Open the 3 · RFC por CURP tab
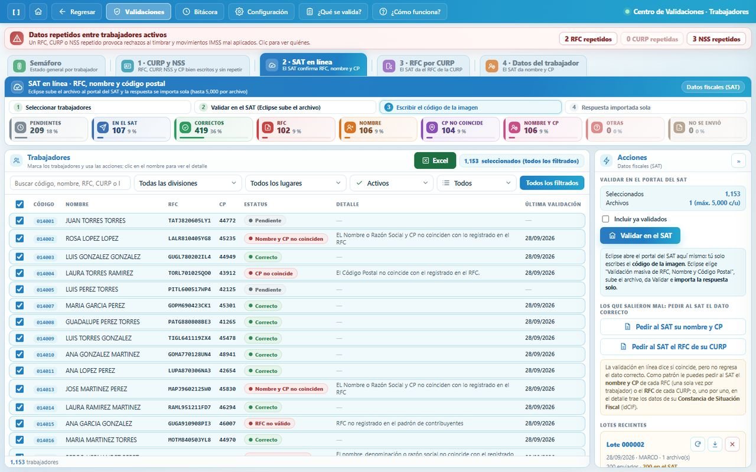Image resolution: width=756 pixels, height=472 pixels. (423, 66)
